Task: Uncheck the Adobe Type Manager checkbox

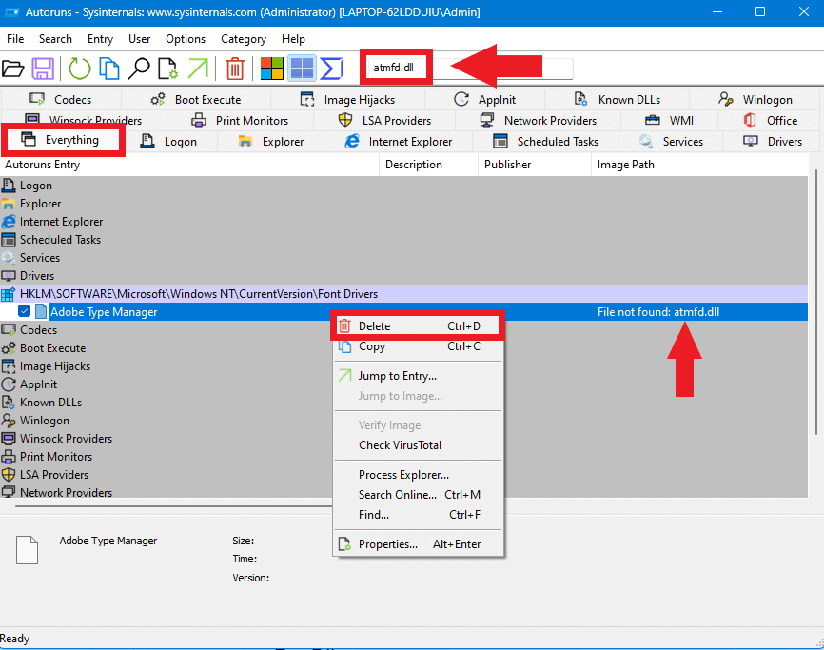Action: tap(24, 311)
